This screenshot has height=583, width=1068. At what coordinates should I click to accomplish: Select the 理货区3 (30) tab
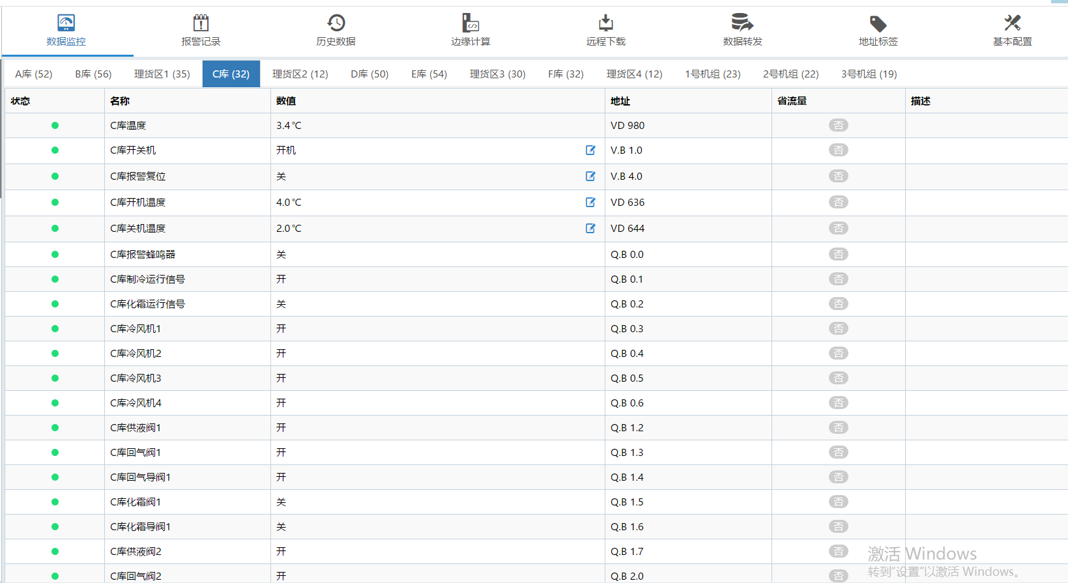497,74
